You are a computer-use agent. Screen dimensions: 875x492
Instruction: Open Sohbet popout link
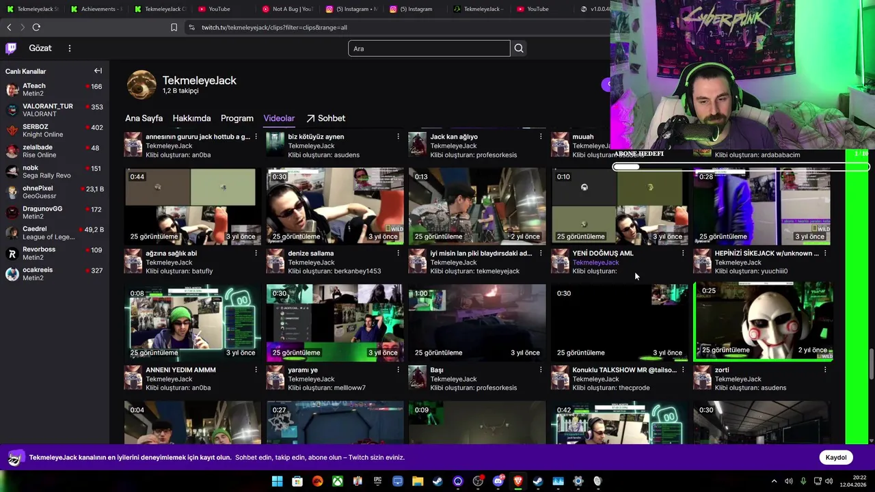click(325, 118)
